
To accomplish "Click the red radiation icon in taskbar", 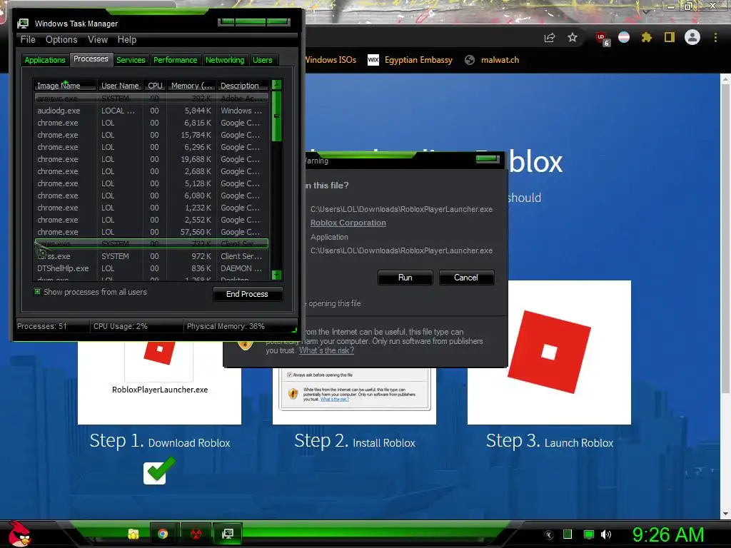I will (196, 534).
